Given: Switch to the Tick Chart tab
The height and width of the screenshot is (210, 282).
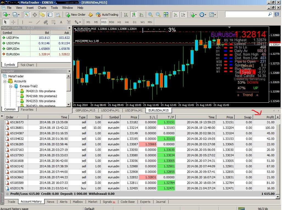Looking at the screenshot, I should [x=27, y=65].
